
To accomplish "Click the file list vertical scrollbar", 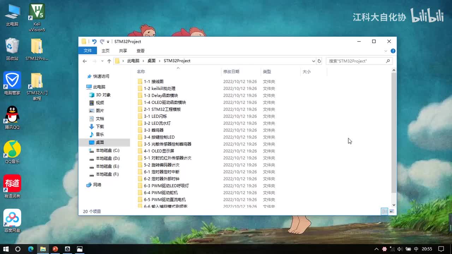I will (x=394, y=133).
